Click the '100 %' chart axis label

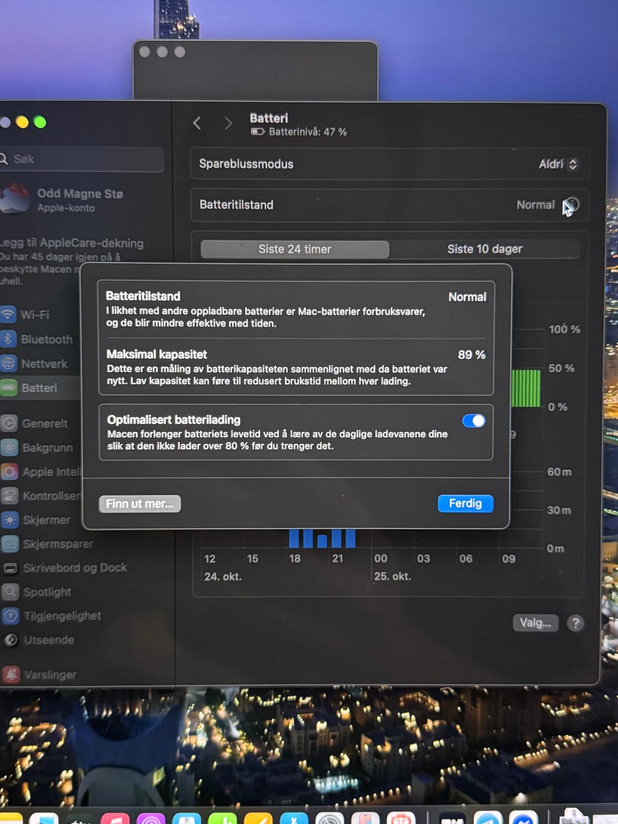[565, 329]
